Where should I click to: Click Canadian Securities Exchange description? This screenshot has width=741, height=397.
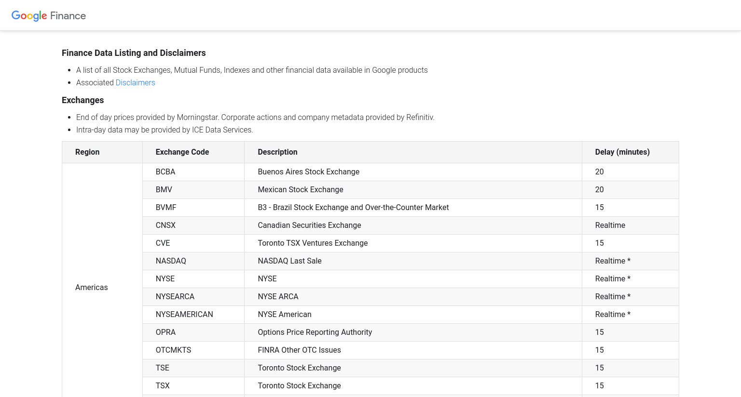(x=309, y=225)
